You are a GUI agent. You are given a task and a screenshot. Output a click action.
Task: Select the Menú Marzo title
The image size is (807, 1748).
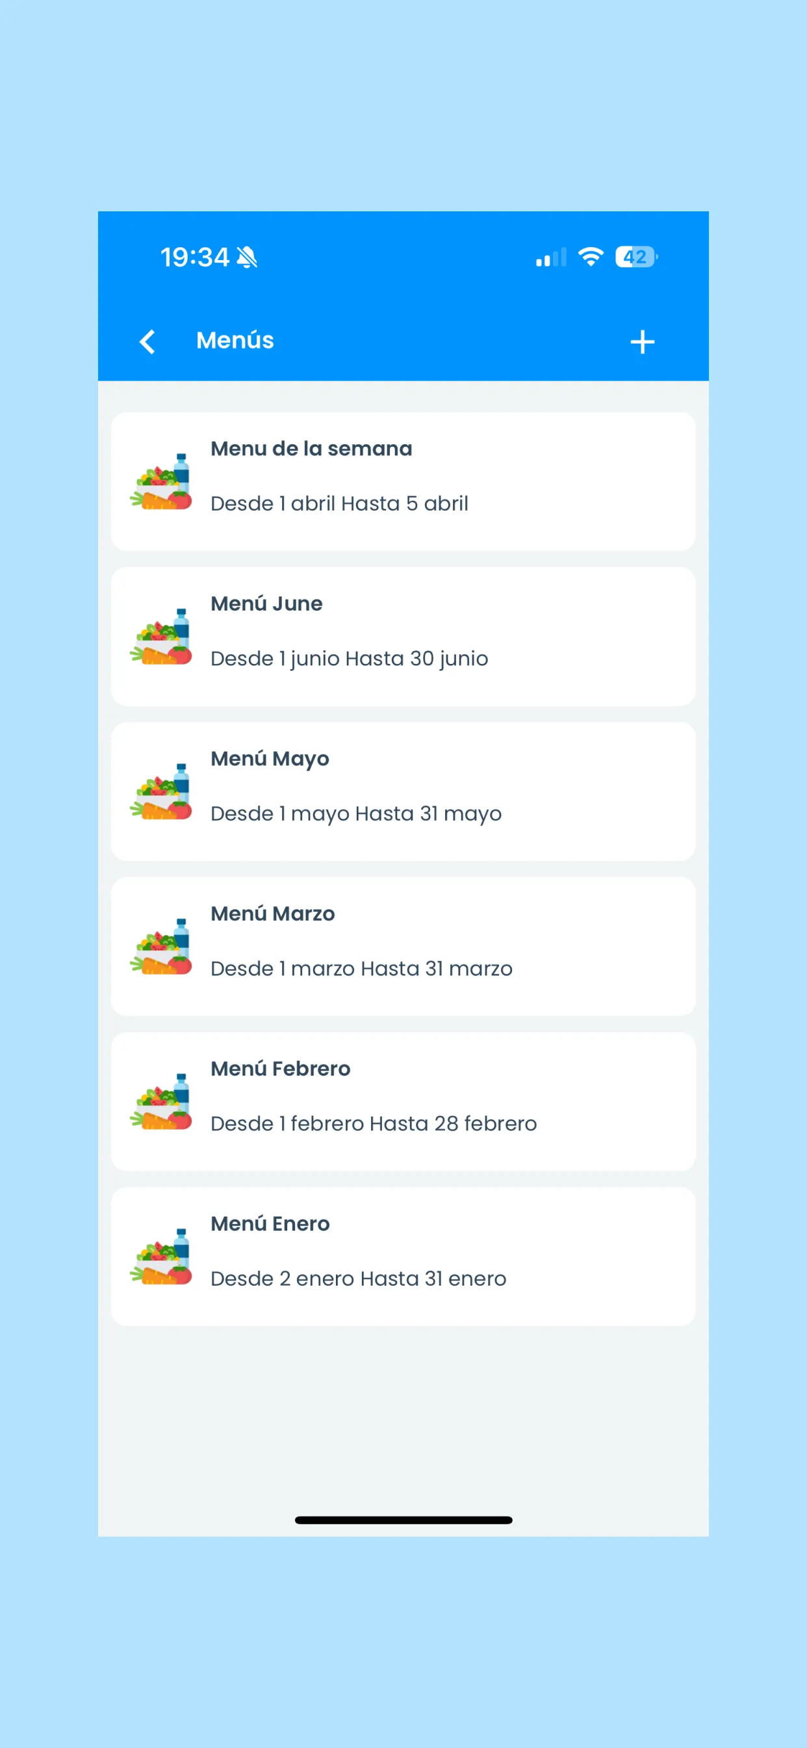point(273,914)
